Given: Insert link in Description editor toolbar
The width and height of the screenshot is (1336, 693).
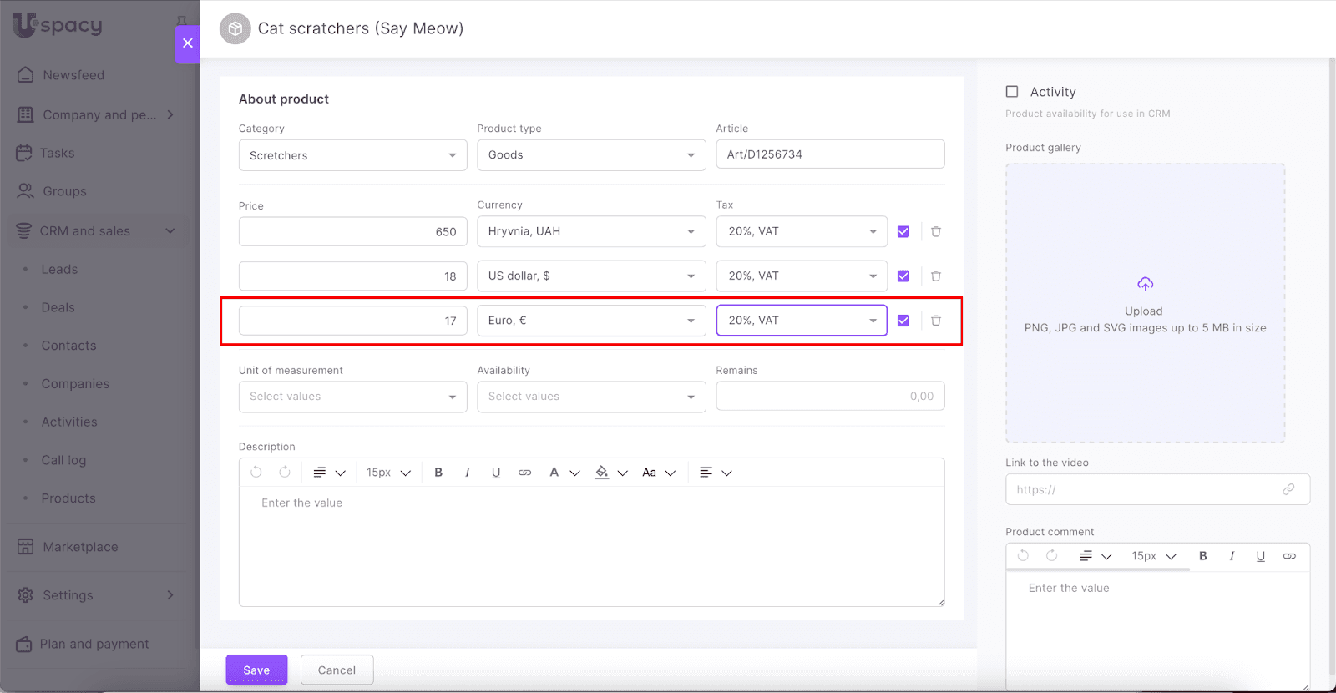Looking at the screenshot, I should 524,473.
